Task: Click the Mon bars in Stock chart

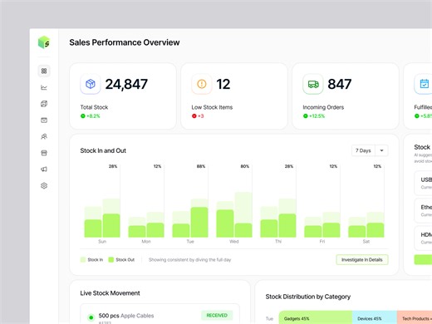Action: [146, 224]
